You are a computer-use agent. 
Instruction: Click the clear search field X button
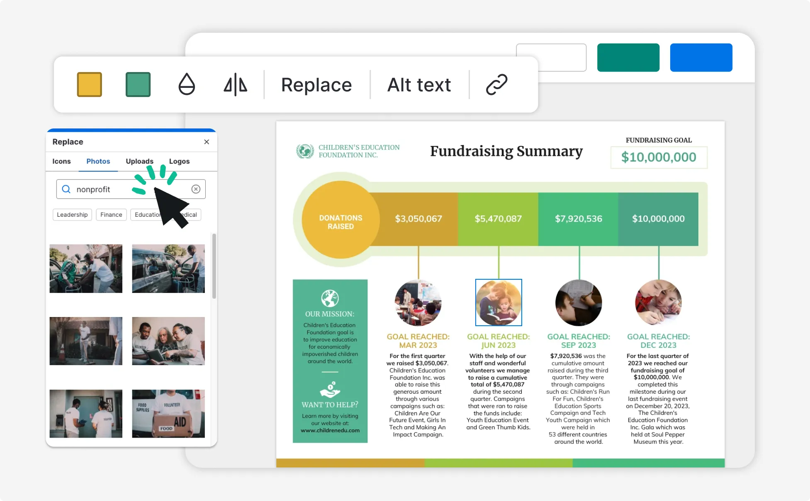[196, 189]
